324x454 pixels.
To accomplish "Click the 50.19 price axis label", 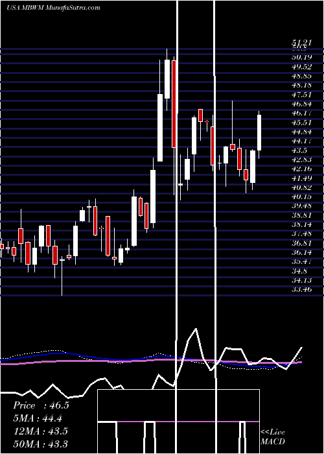I will coord(301,57).
